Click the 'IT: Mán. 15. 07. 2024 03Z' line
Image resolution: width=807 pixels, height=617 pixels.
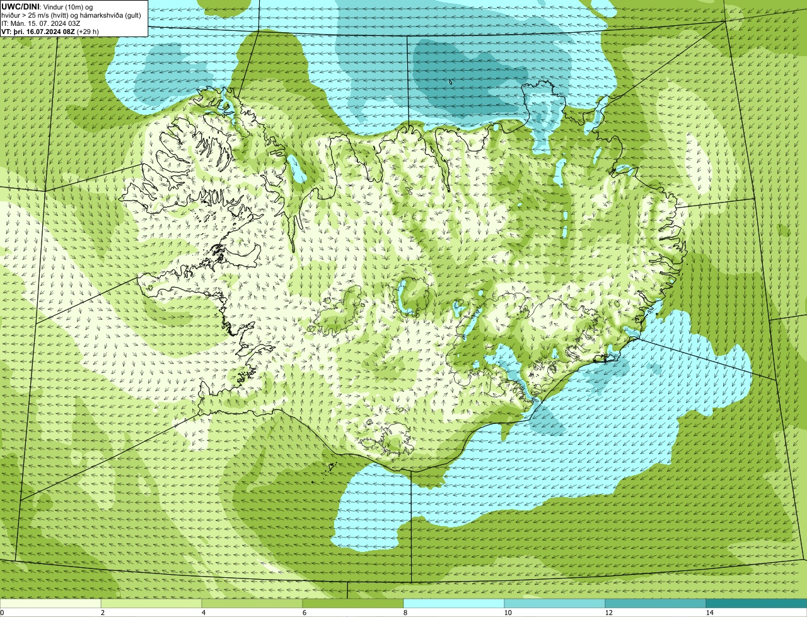click(40, 23)
